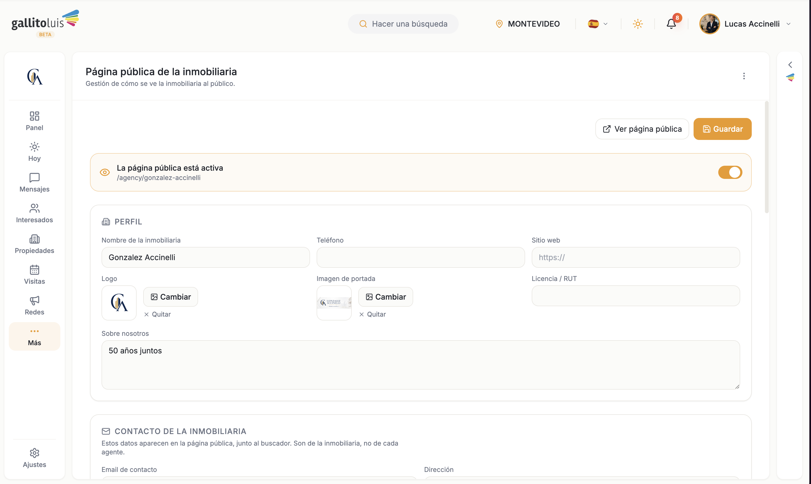Collapse the right panel chevron

790,64
